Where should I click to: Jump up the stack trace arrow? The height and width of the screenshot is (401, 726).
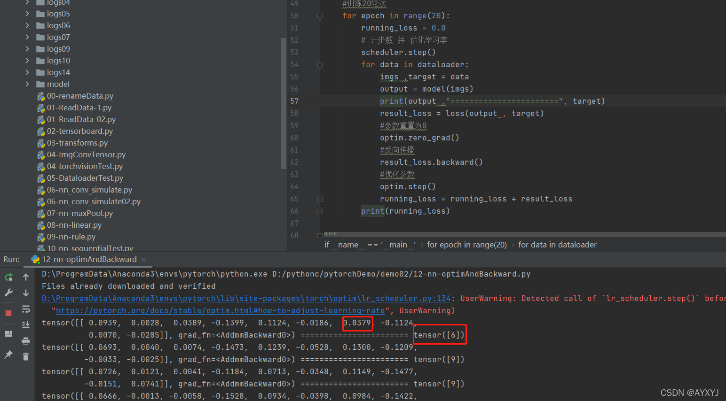coord(26,277)
